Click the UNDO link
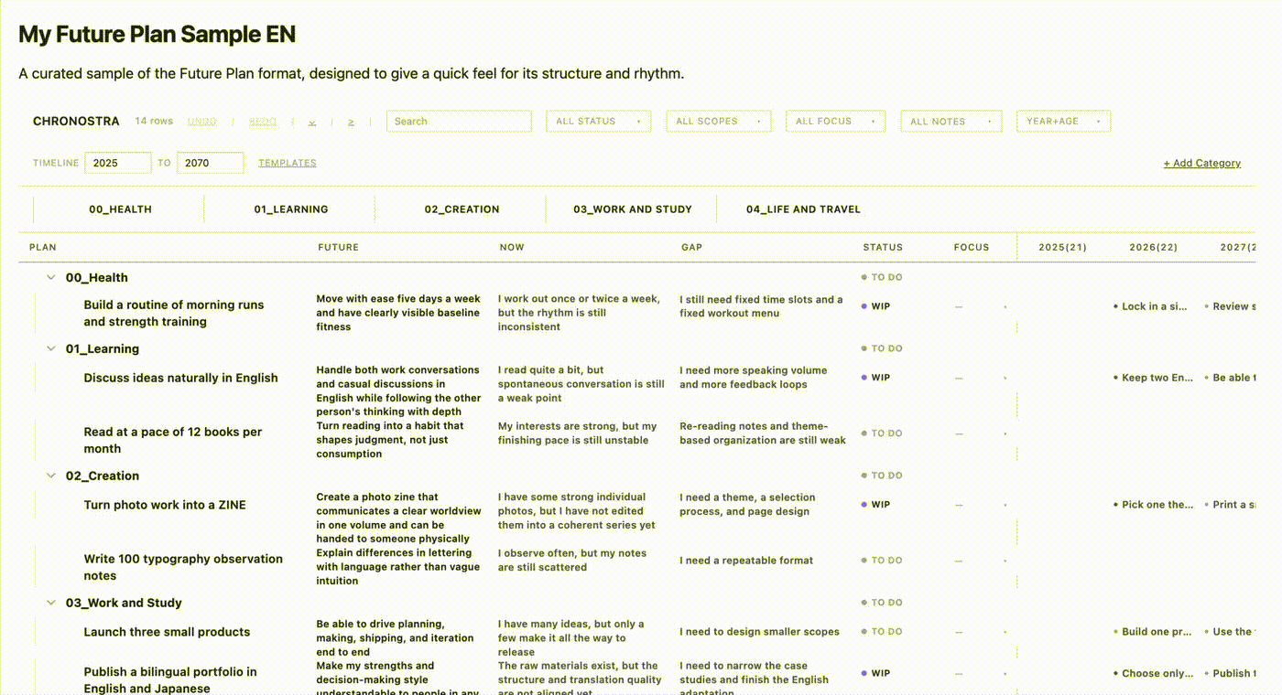1282x695 pixels. point(202,122)
